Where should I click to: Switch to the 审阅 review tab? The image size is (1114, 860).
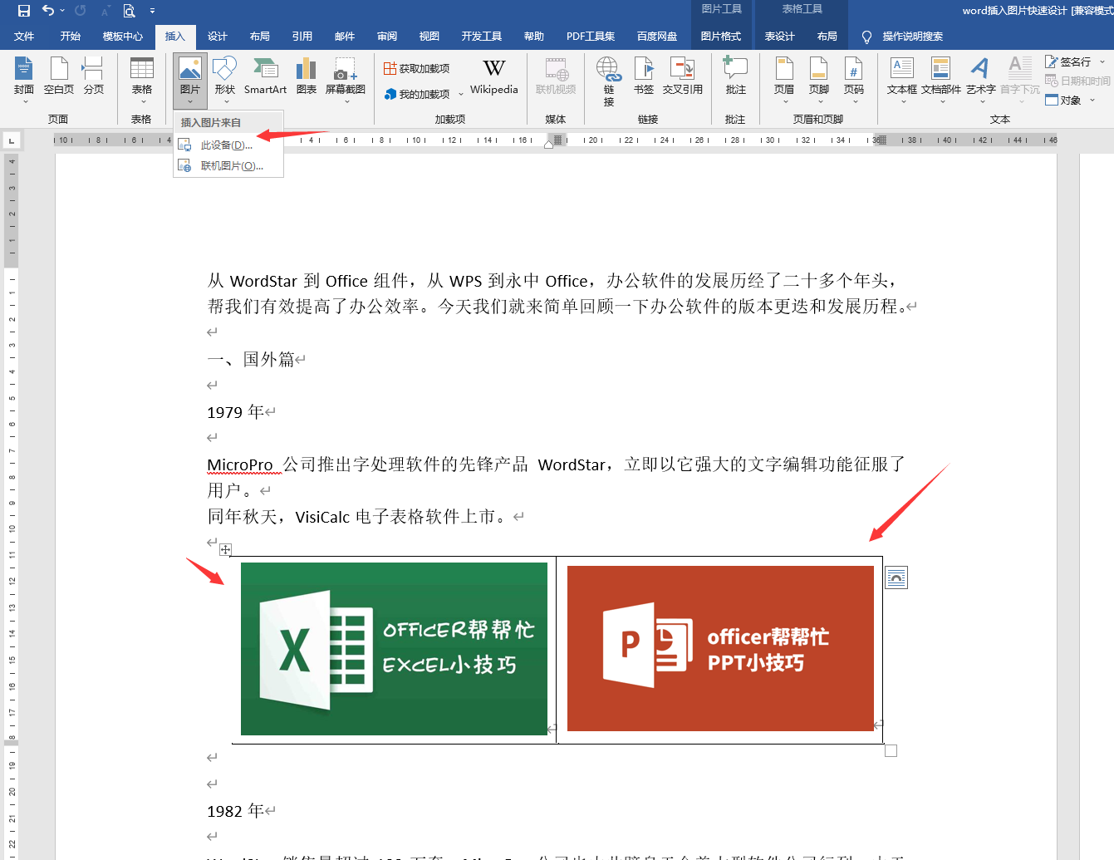pos(387,37)
